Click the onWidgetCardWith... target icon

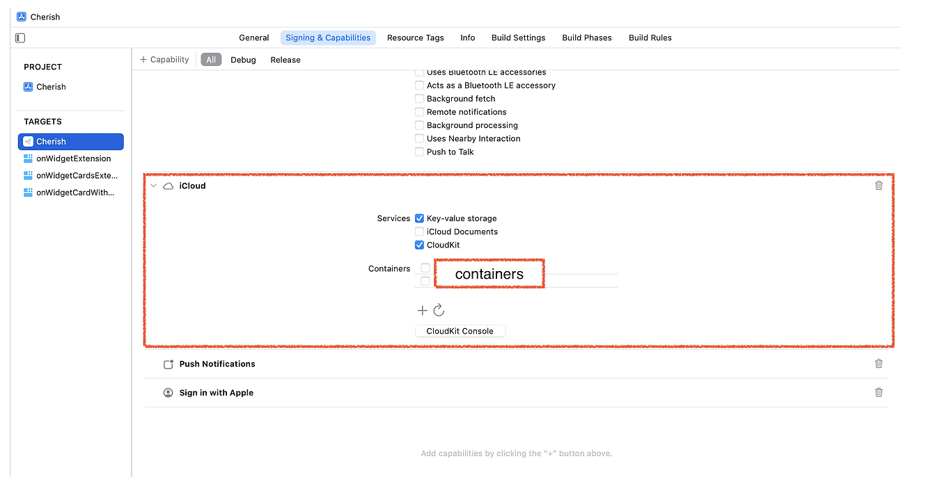28,193
